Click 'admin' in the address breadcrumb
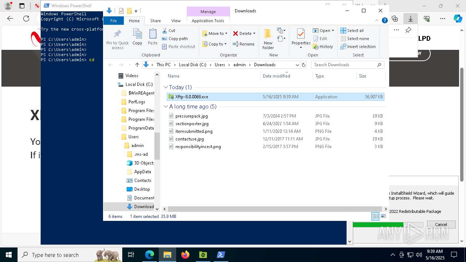The image size is (466, 262). coord(239,65)
